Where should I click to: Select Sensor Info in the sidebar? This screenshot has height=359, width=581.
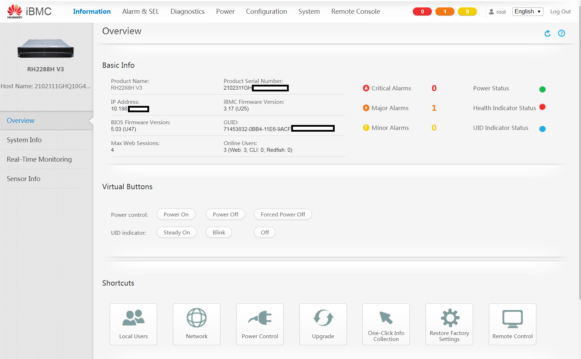46,179
